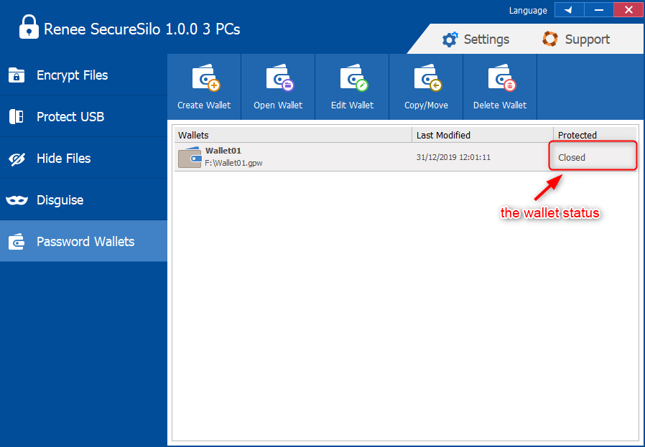
Task: Select the Password Wallets sidebar item
Action: point(83,241)
